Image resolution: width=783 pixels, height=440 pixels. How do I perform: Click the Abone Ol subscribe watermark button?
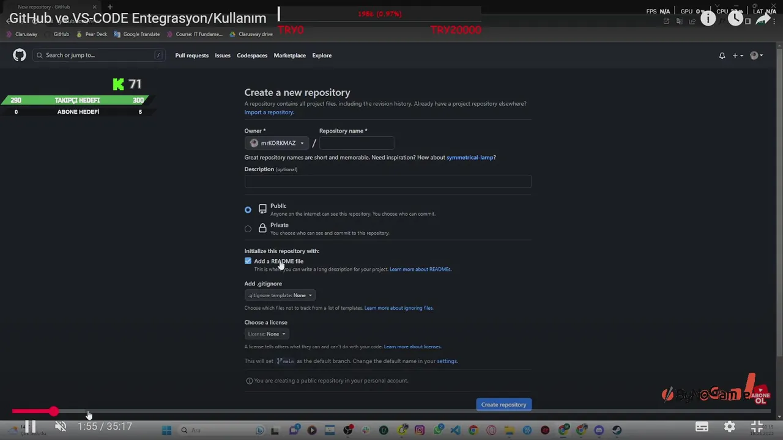pos(760,396)
